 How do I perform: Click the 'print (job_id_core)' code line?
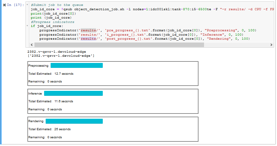[51, 18]
